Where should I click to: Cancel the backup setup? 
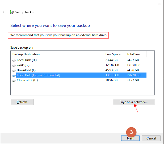151,138
